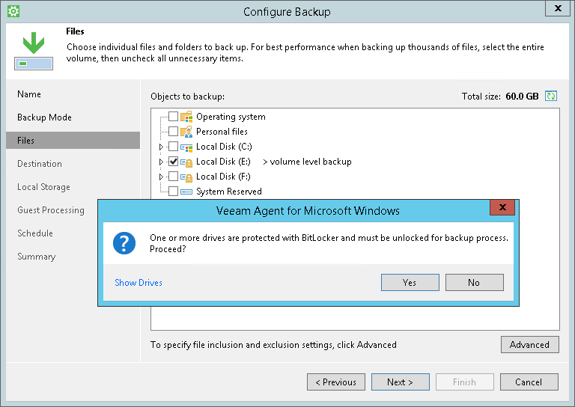
Task: Select the 'Local Disk (E:)' label
Action: [223, 162]
